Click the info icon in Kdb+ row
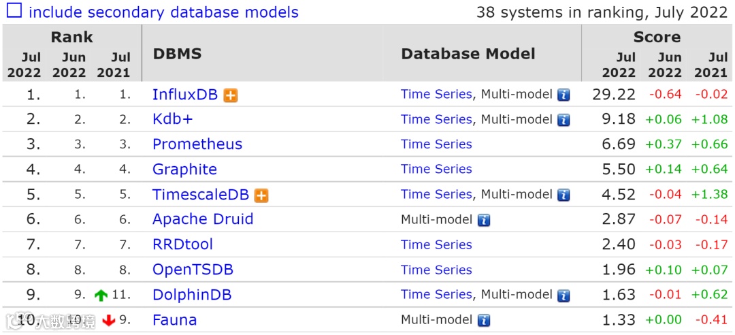 point(563,121)
